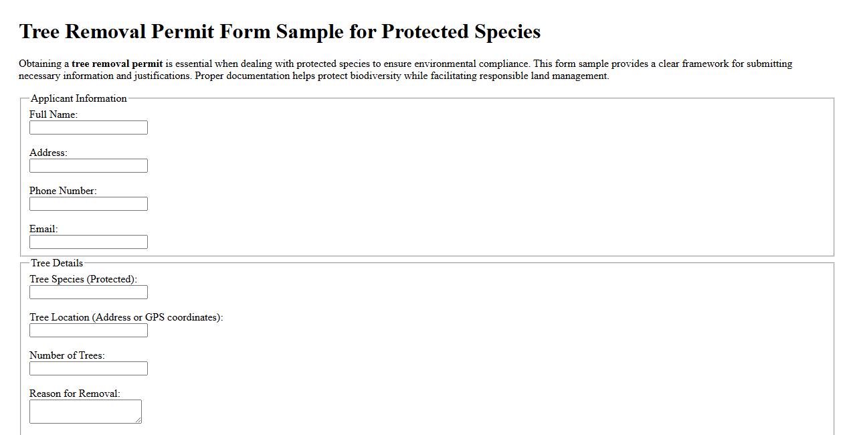Screen dimensions: 855x435
Task: Click the Tree Location input field
Action: tap(88, 330)
